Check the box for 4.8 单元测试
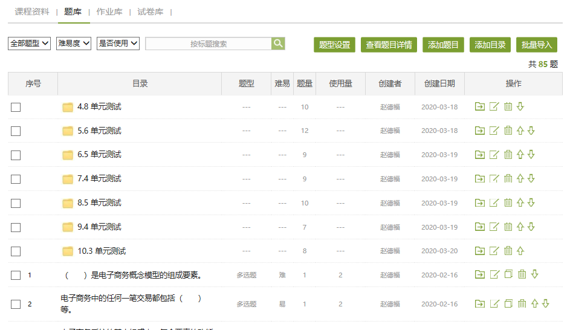This screenshot has height=330, width=573. 16,107
